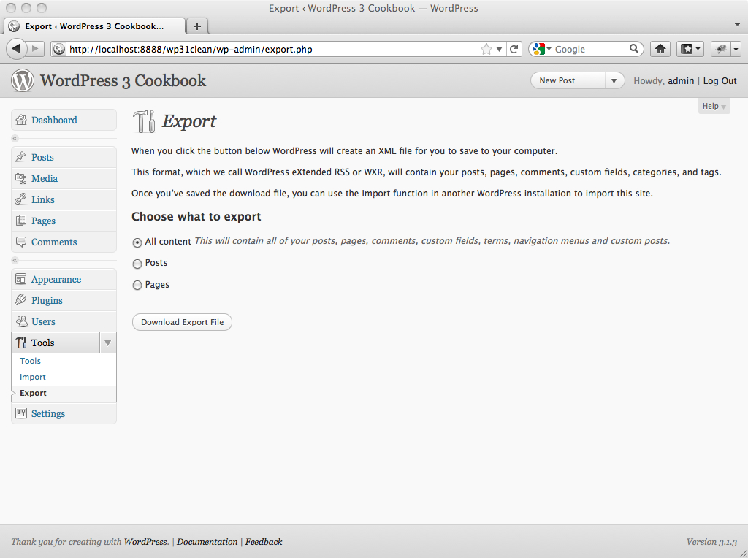Open the Posts menu item
748x558 pixels.
tap(64, 157)
